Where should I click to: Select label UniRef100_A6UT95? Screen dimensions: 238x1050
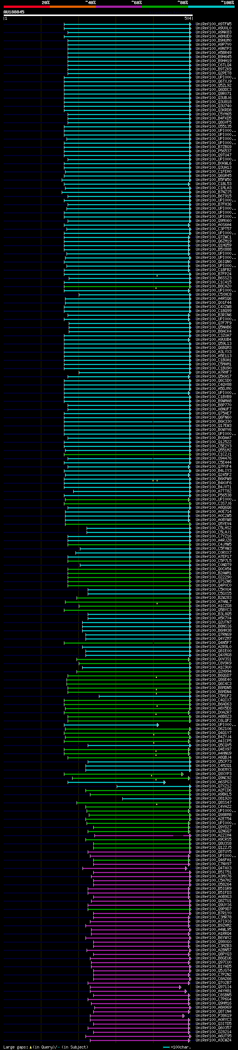(x=213, y=1036)
